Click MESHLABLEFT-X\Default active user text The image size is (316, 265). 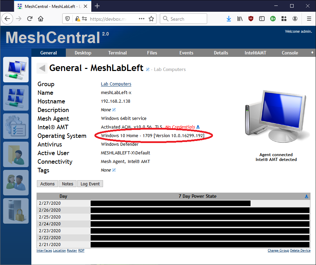coord(125,153)
